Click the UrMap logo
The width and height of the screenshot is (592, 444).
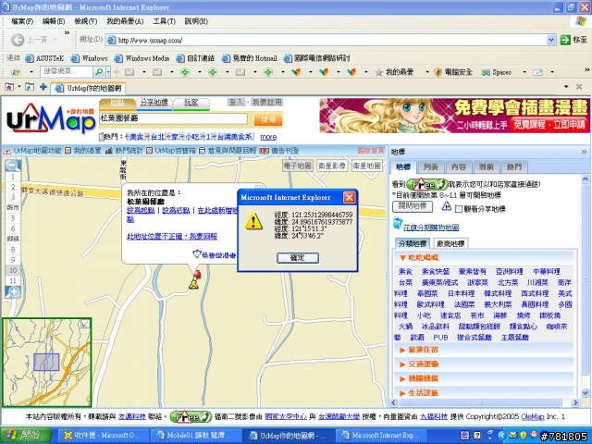pos(51,119)
